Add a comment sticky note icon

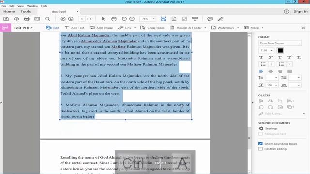[210, 19]
